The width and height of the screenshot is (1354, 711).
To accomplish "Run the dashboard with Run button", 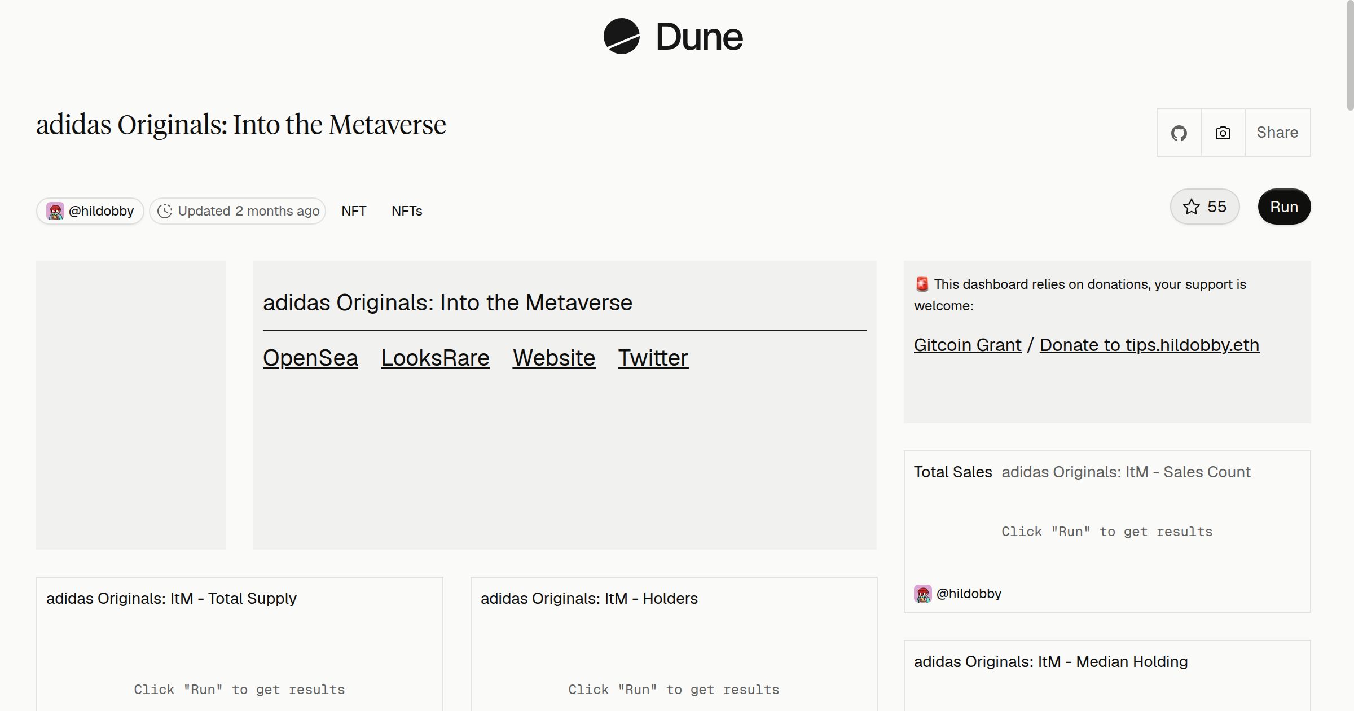I will click(x=1284, y=207).
